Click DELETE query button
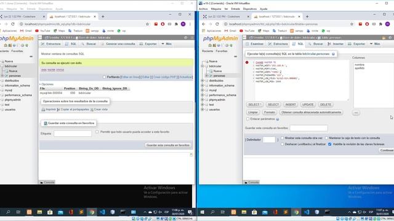394x221 pixels. pyautogui.click(x=326, y=105)
